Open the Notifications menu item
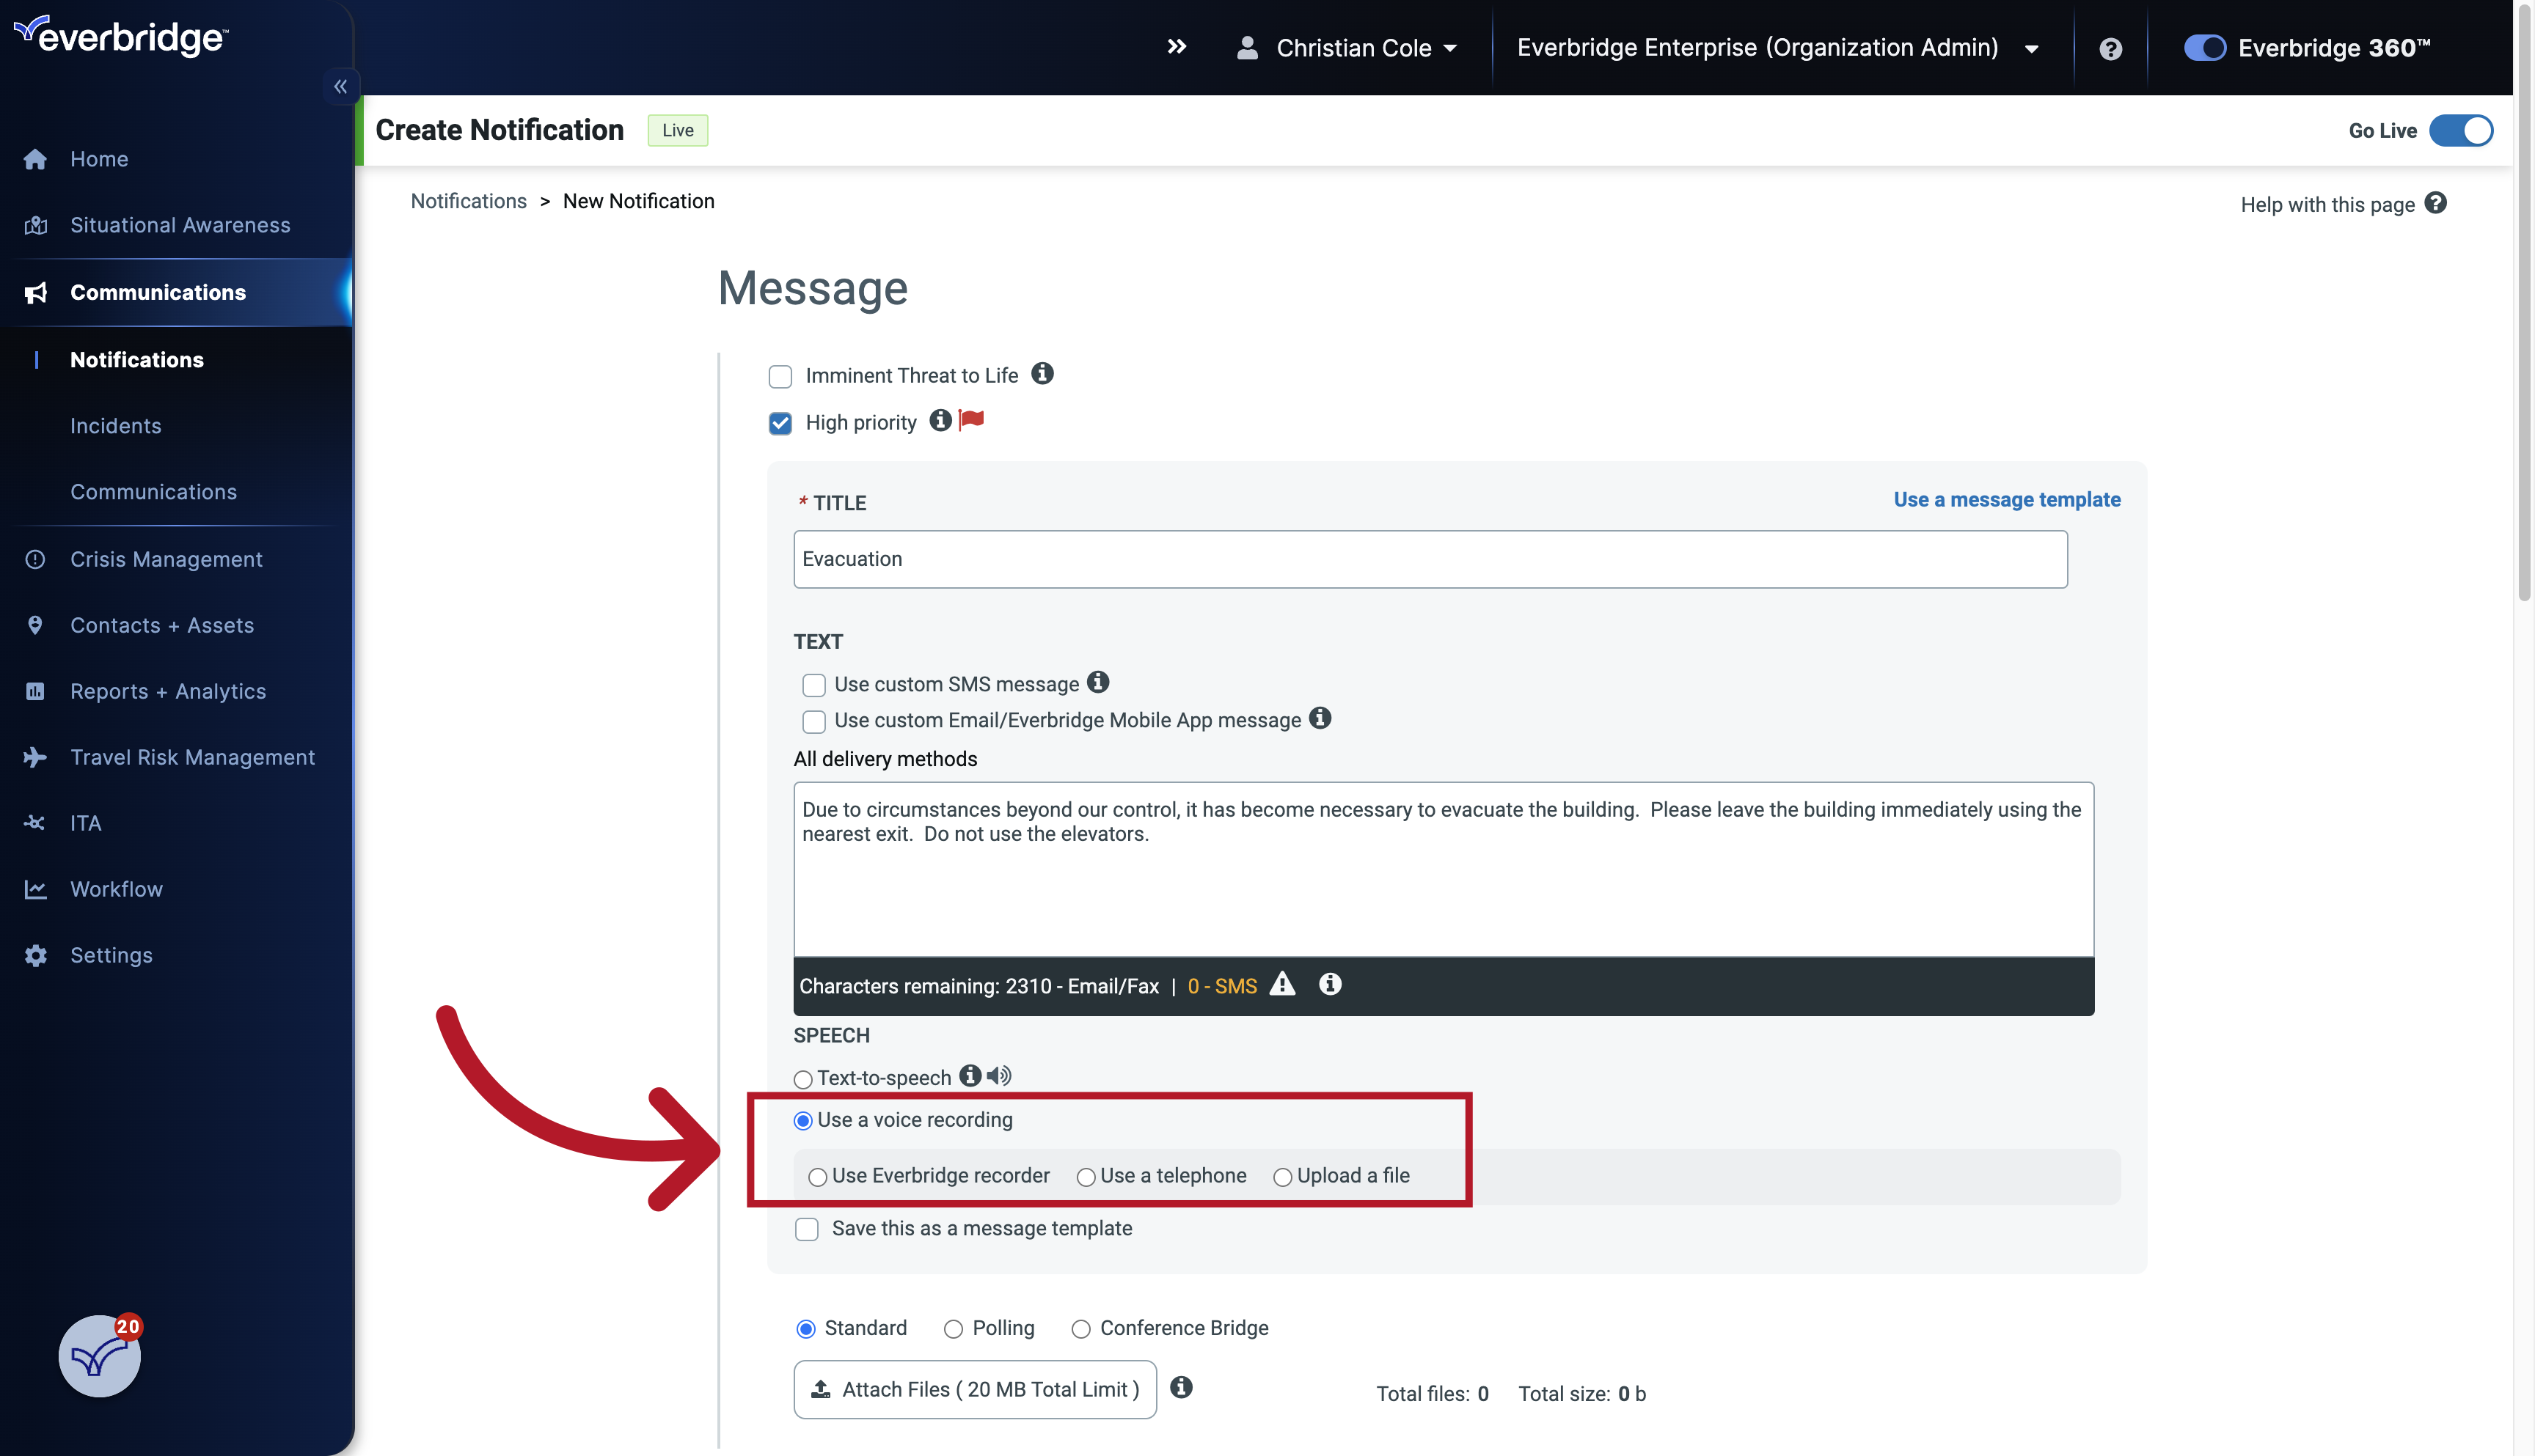The width and height of the screenshot is (2535, 1456). (x=137, y=359)
